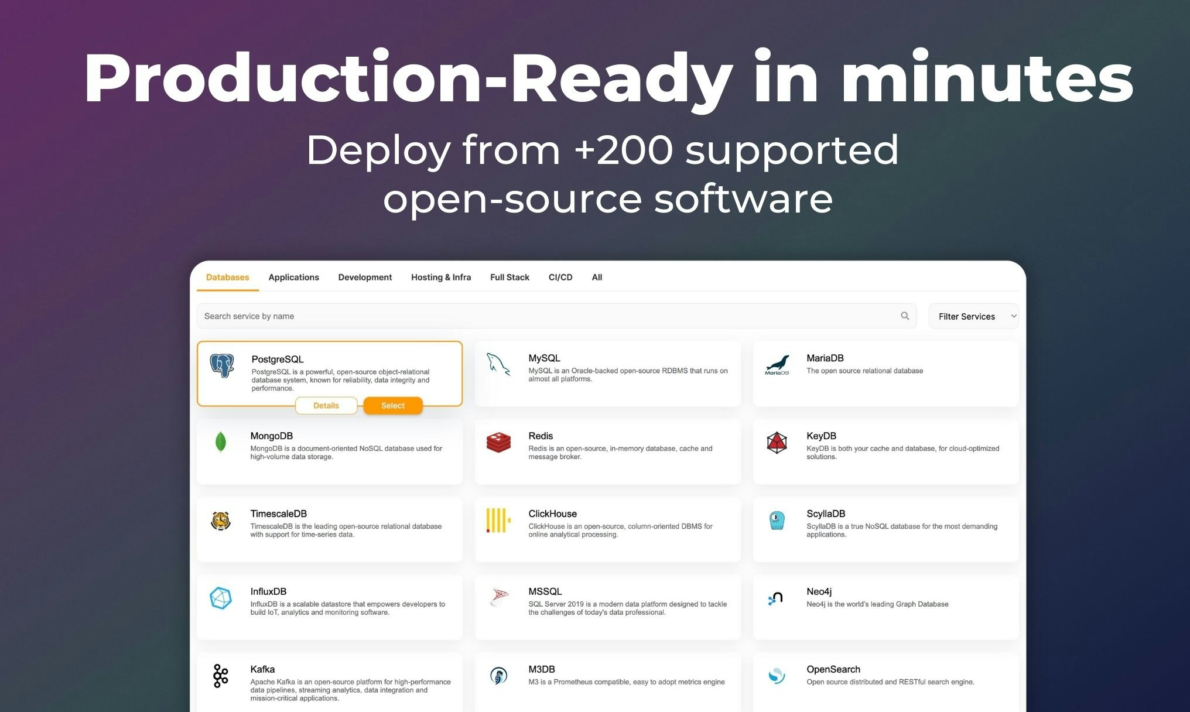Click the ClickHouse column-oriented DBMS description
This screenshot has width=1190, height=712.
(620, 530)
